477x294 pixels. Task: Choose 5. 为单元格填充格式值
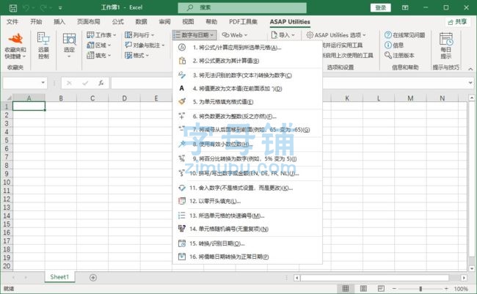[247, 102]
